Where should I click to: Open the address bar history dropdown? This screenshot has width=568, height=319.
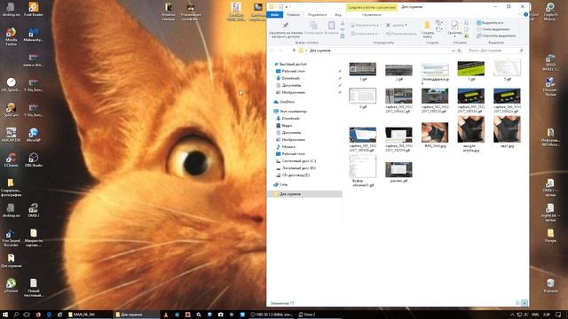click(454, 51)
